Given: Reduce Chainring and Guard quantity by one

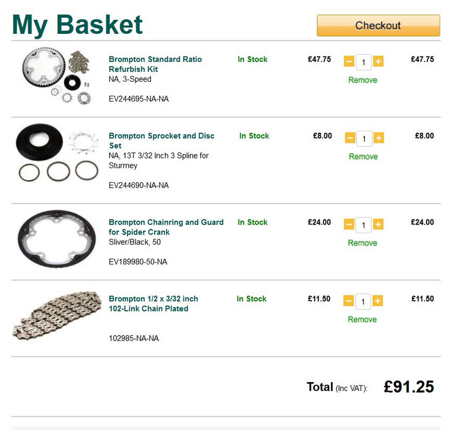Looking at the screenshot, I should click(349, 224).
